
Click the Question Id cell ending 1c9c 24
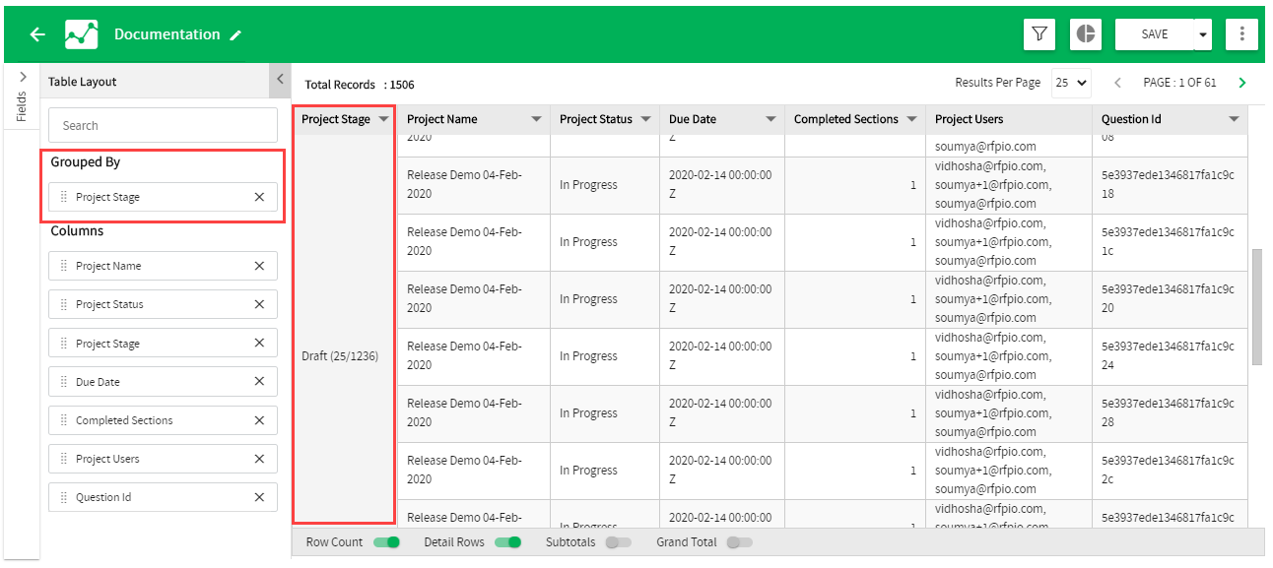(x=1170, y=356)
